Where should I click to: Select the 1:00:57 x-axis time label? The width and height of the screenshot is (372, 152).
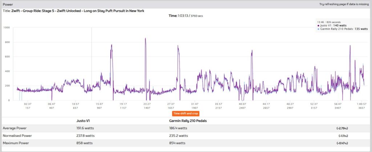click(x=361, y=104)
